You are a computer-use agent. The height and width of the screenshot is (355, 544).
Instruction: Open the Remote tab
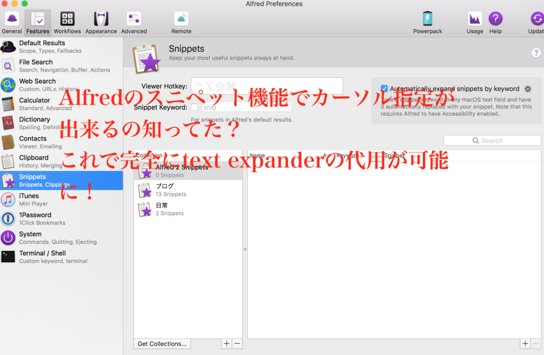181,23
